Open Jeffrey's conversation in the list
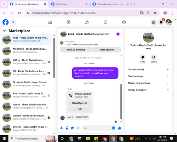 pos(26,62)
